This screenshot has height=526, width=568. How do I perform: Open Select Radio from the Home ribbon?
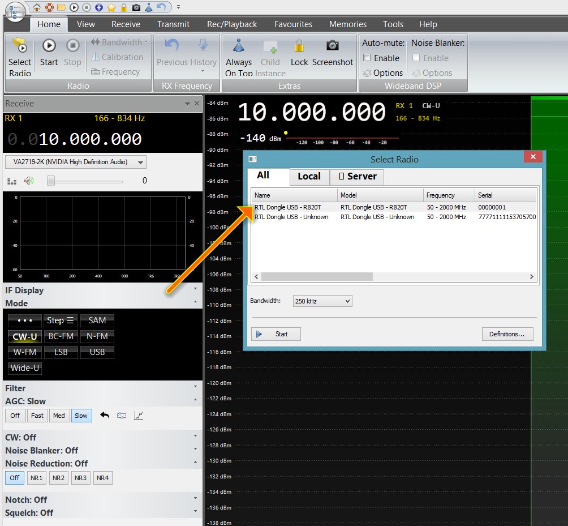tap(20, 57)
